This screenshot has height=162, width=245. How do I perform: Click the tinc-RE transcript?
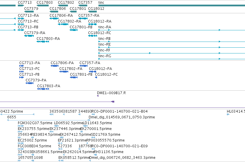(x=172, y=47)
